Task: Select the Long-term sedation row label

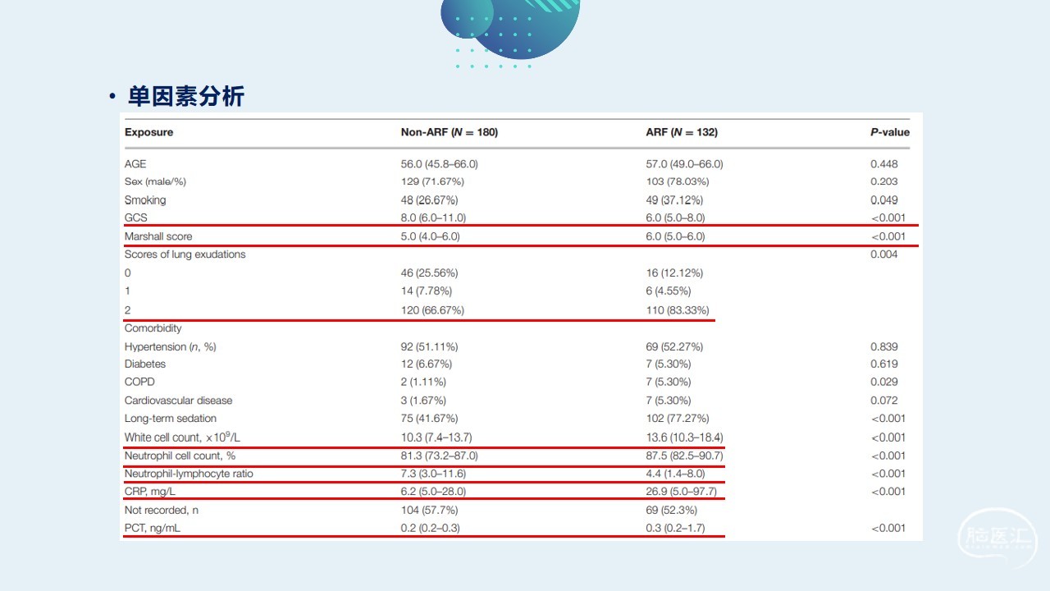Action: click(x=170, y=419)
